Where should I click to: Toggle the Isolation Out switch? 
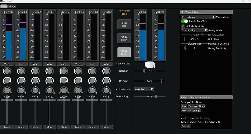click(150, 64)
